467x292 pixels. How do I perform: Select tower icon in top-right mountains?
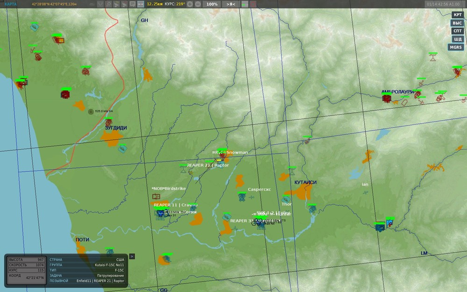(x=433, y=57)
